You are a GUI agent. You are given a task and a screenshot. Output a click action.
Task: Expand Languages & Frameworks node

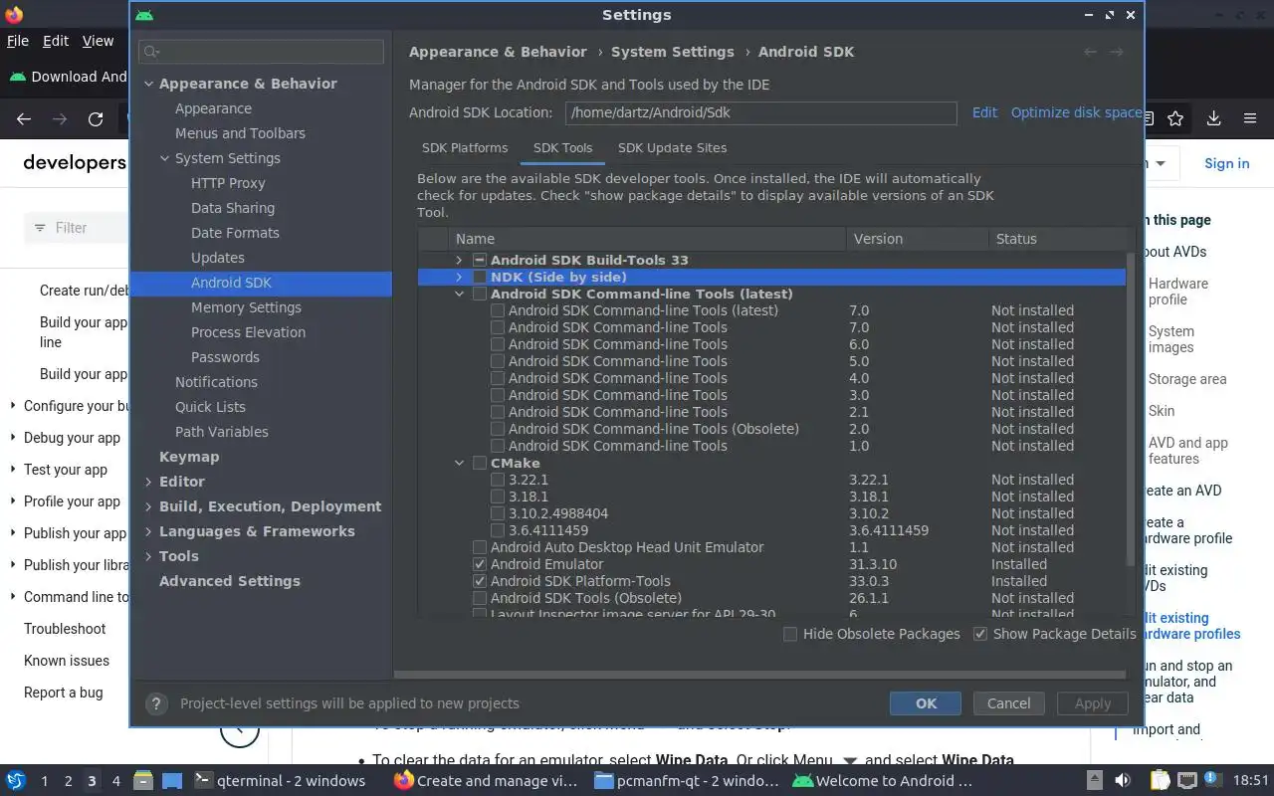pos(148,531)
